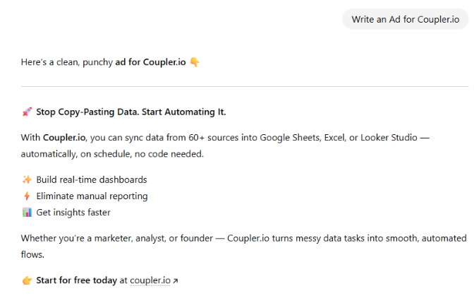Image resolution: width=474 pixels, height=303 pixels.
Task: Click the pointing-right hand emoji before Start for free
Action: coord(27,280)
